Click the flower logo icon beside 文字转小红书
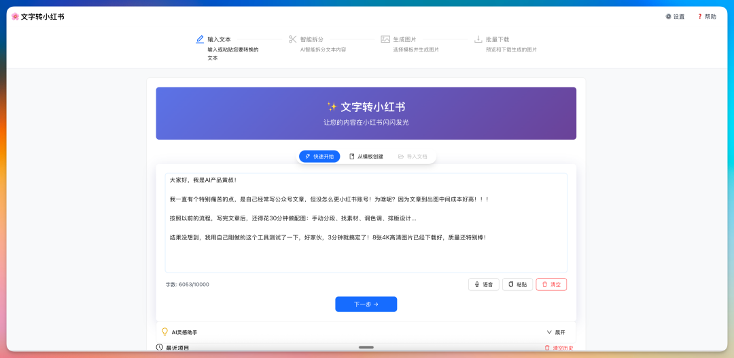 16,17
